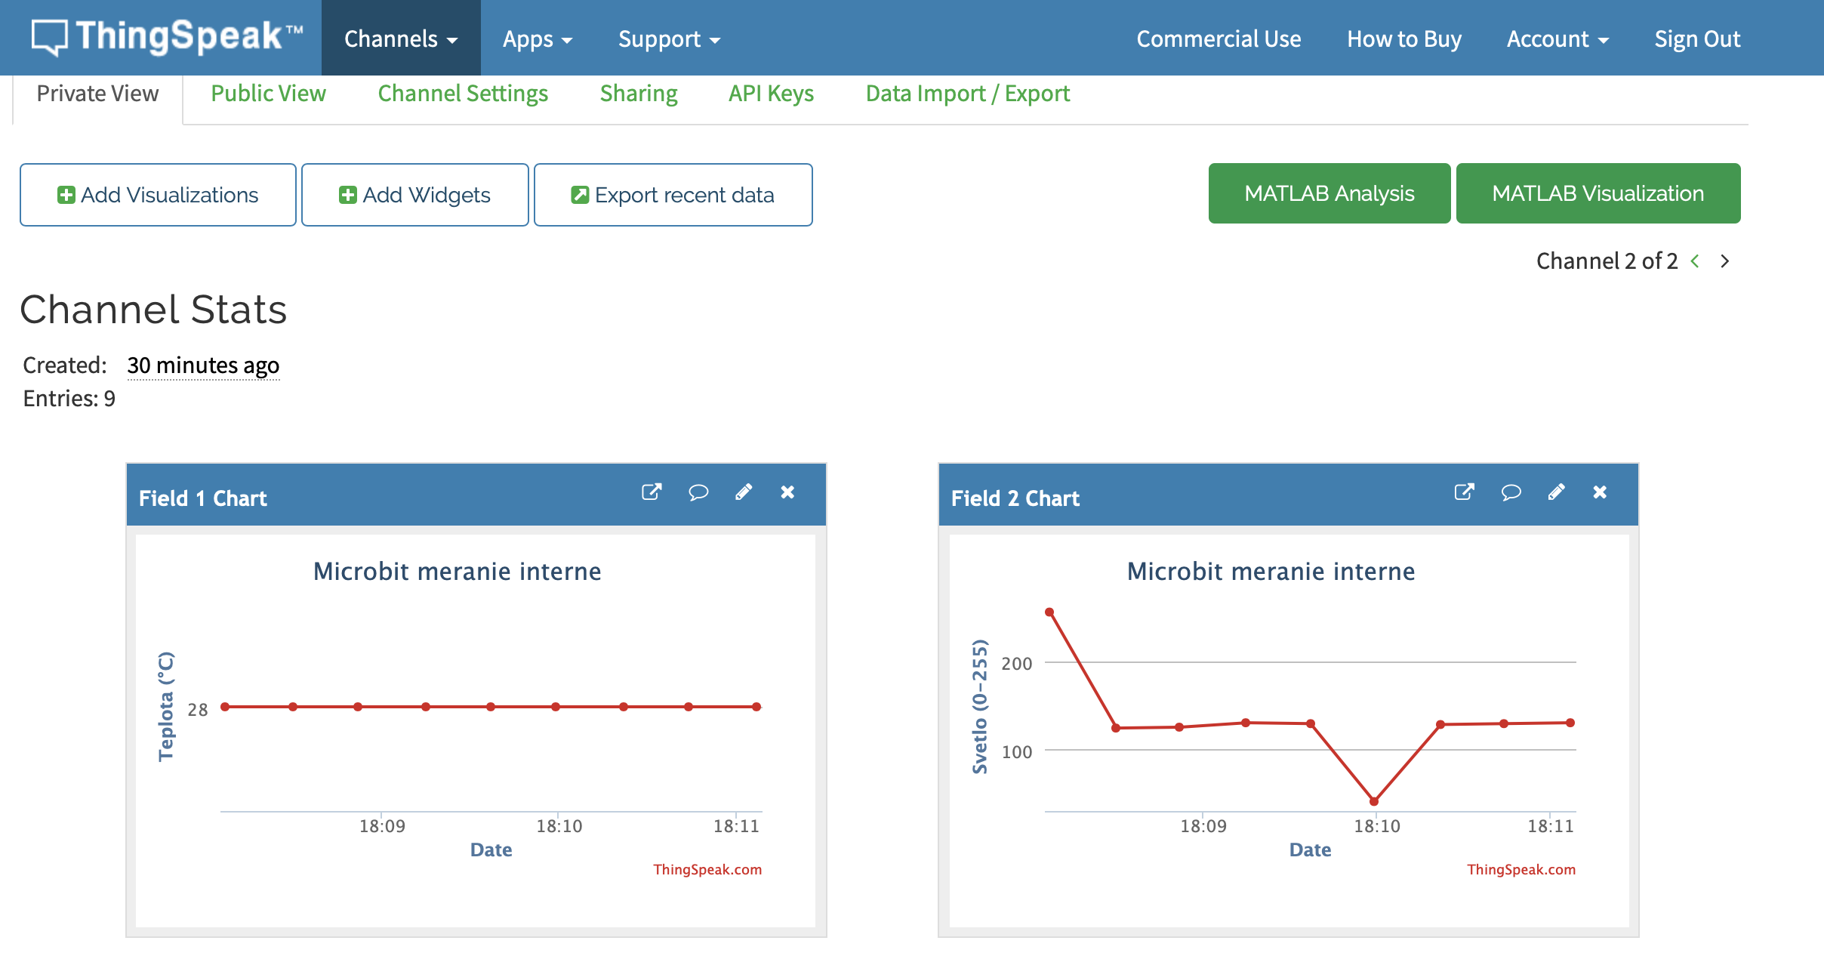Click the Field 1 Chart comment bubble icon

698,492
